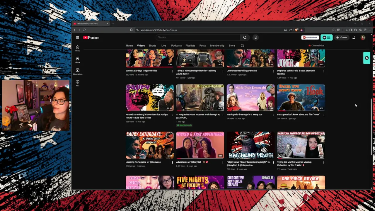Open options for Amandla Stenberg Acolyte video
375x211 pixels.
(x=172, y=115)
